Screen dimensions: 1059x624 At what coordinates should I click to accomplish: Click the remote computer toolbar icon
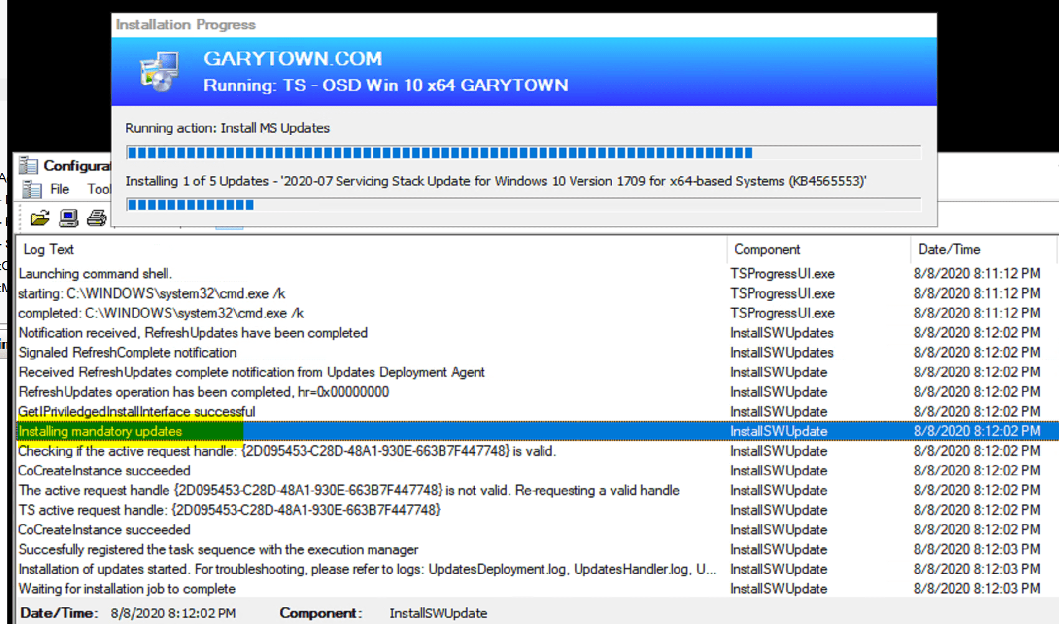pos(68,219)
